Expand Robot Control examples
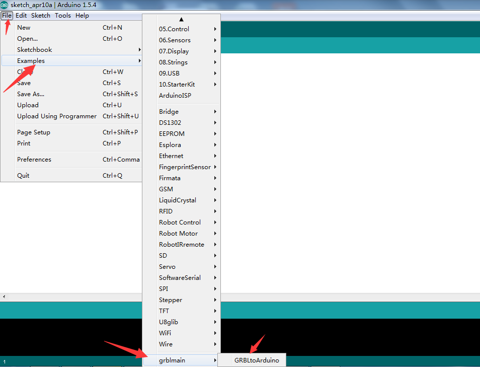480x367 pixels. pos(182,223)
